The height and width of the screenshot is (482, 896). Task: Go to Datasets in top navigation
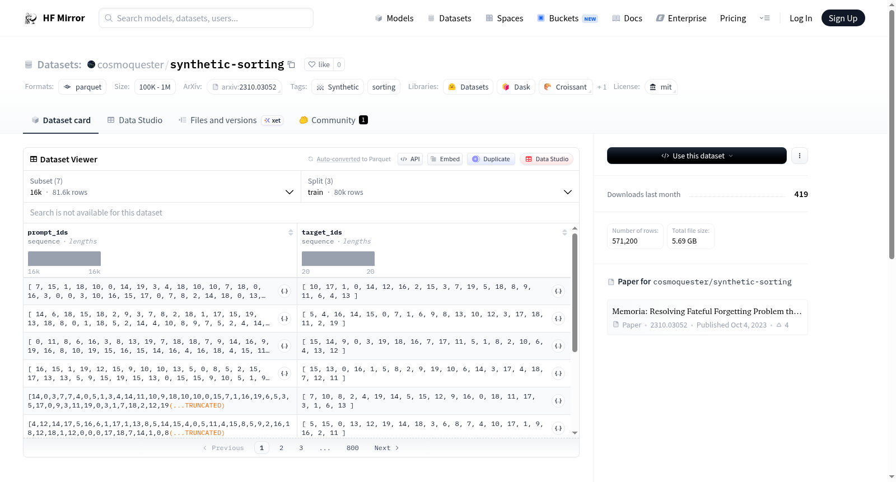click(450, 18)
